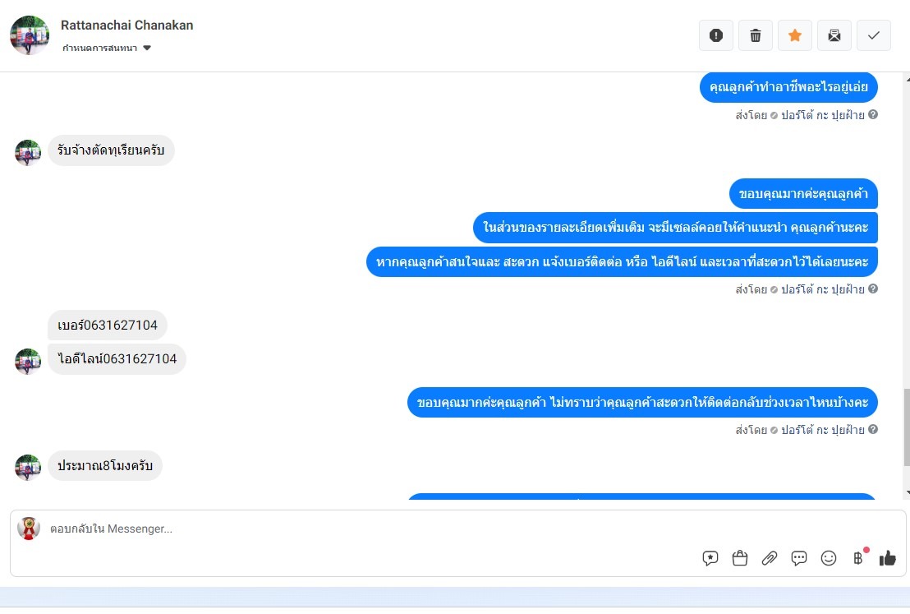The image size is (910, 614).
Task: Open saved replies speech bubble star icon
Action: coord(710,558)
